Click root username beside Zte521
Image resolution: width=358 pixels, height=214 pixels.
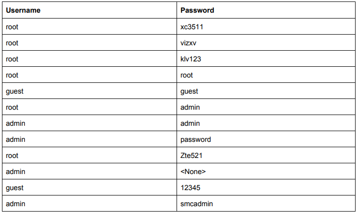(12, 156)
